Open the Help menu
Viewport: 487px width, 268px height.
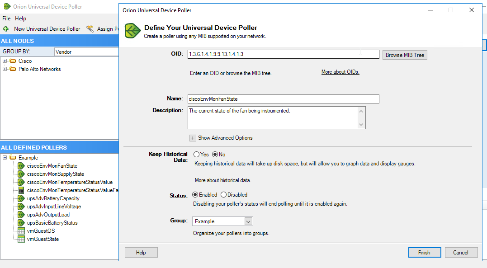tap(20, 19)
